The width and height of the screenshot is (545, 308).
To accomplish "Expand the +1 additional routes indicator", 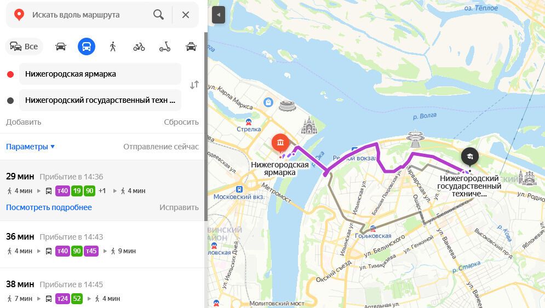I will 102,190.
